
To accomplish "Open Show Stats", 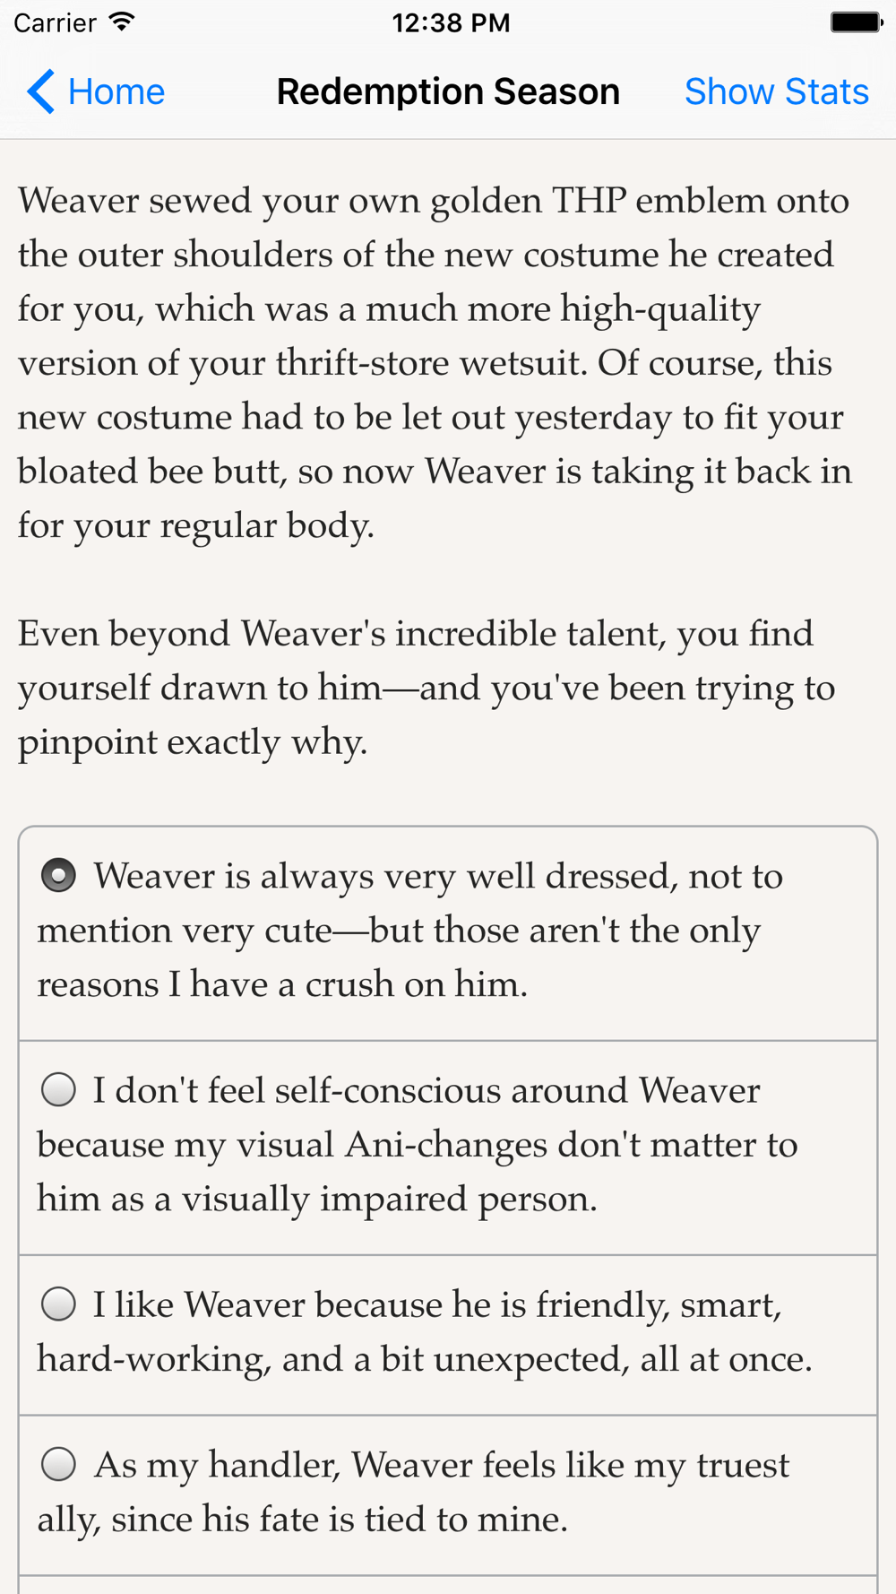I will click(x=776, y=91).
